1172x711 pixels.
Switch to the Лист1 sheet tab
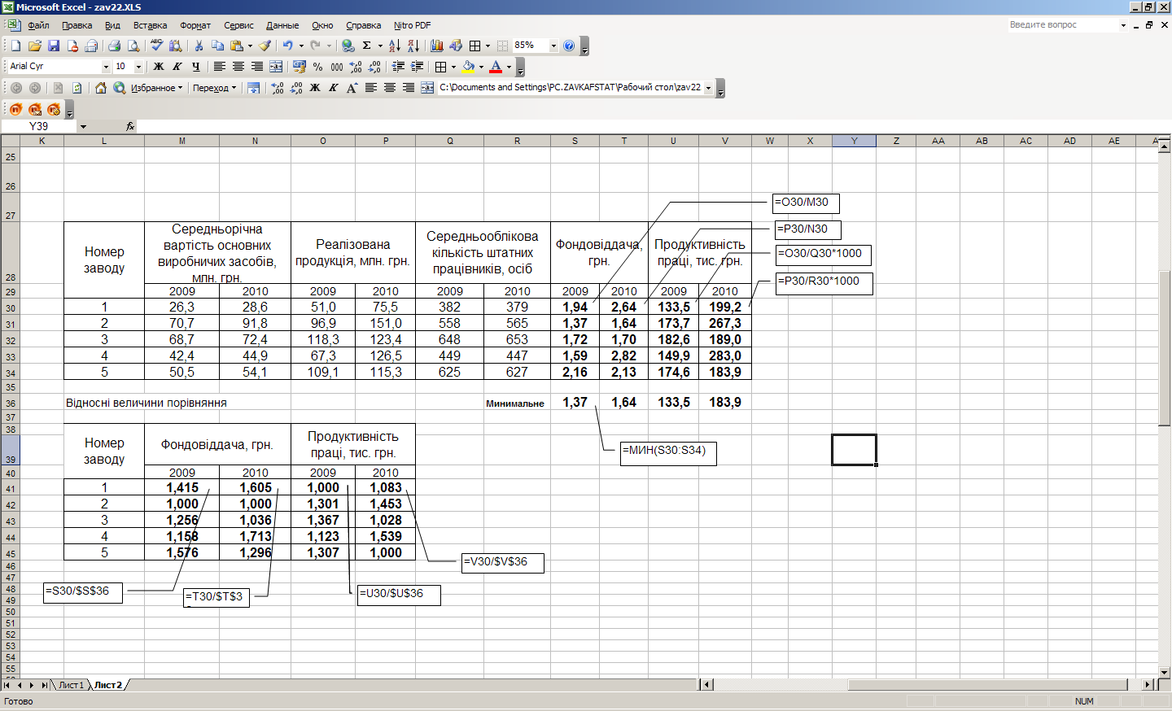pyautogui.click(x=71, y=685)
